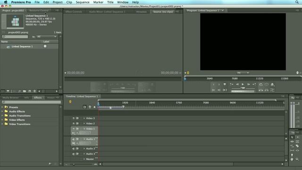The image size is (302, 170).
Task: Click the Loop button in Program monitor
Action: click(x=261, y=85)
